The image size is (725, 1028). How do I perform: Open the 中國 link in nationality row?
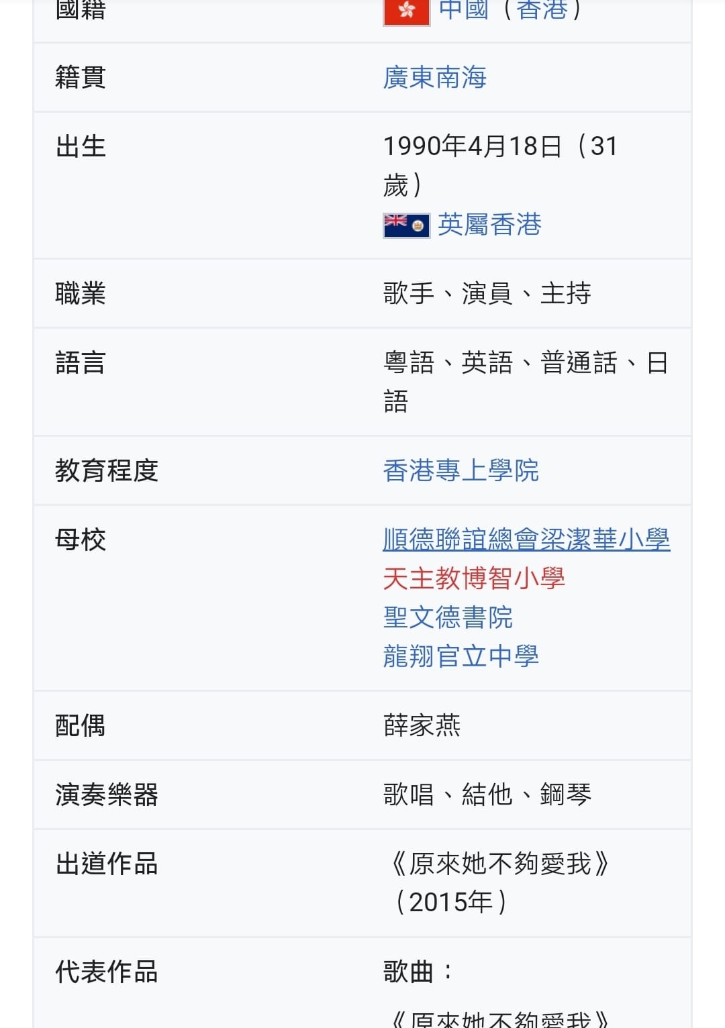(464, 9)
